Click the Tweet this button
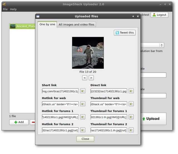Screen dimensions: 178x154 [125, 33]
